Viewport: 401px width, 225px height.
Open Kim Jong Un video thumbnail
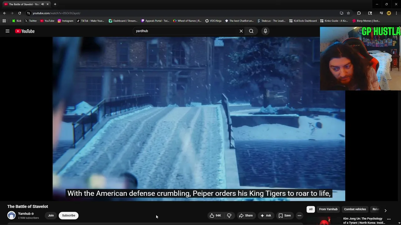[x=325, y=221]
